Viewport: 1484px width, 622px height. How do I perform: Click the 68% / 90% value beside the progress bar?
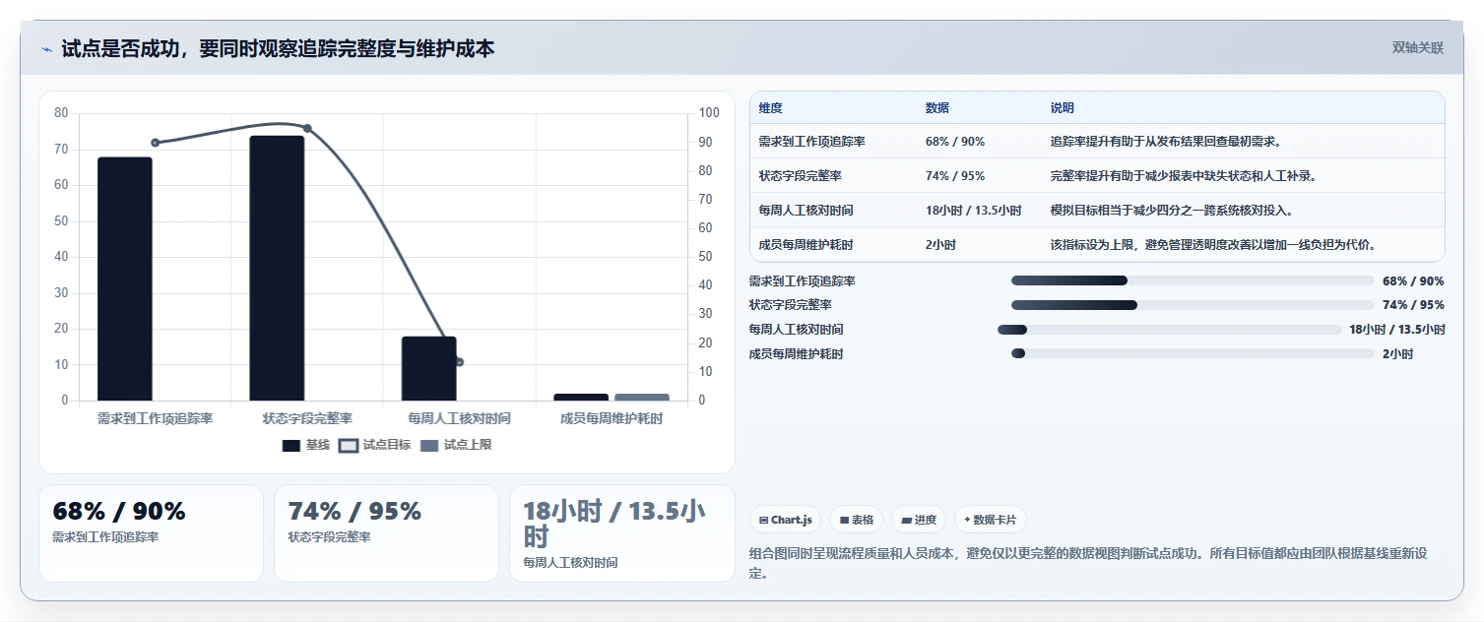[x=1413, y=281]
